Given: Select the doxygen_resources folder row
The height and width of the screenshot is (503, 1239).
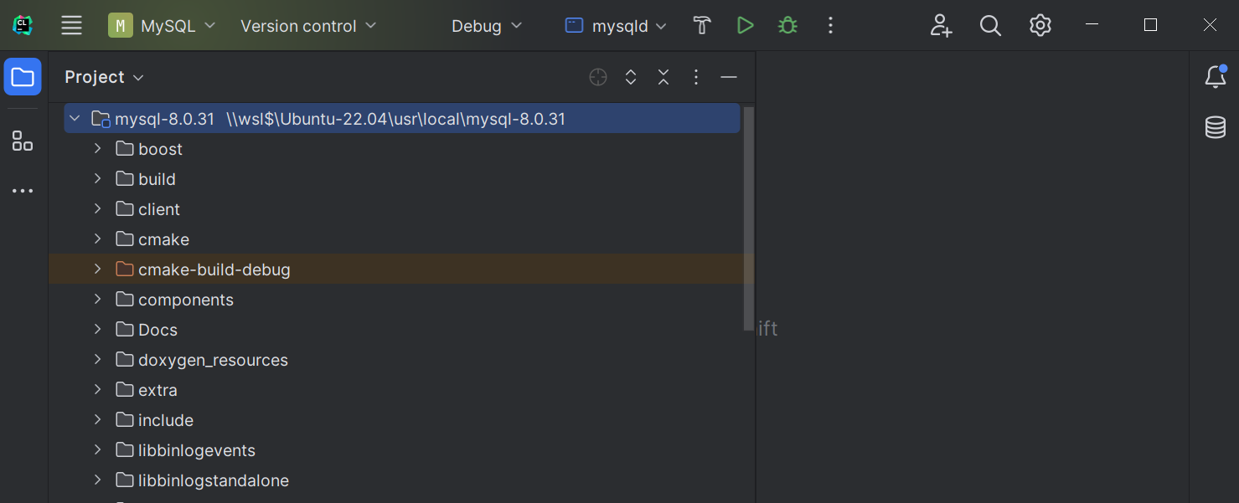Looking at the screenshot, I should 402,360.
